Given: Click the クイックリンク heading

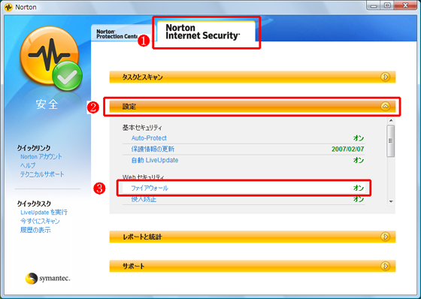Looking at the screenshot, I should (x=34, y=148).
